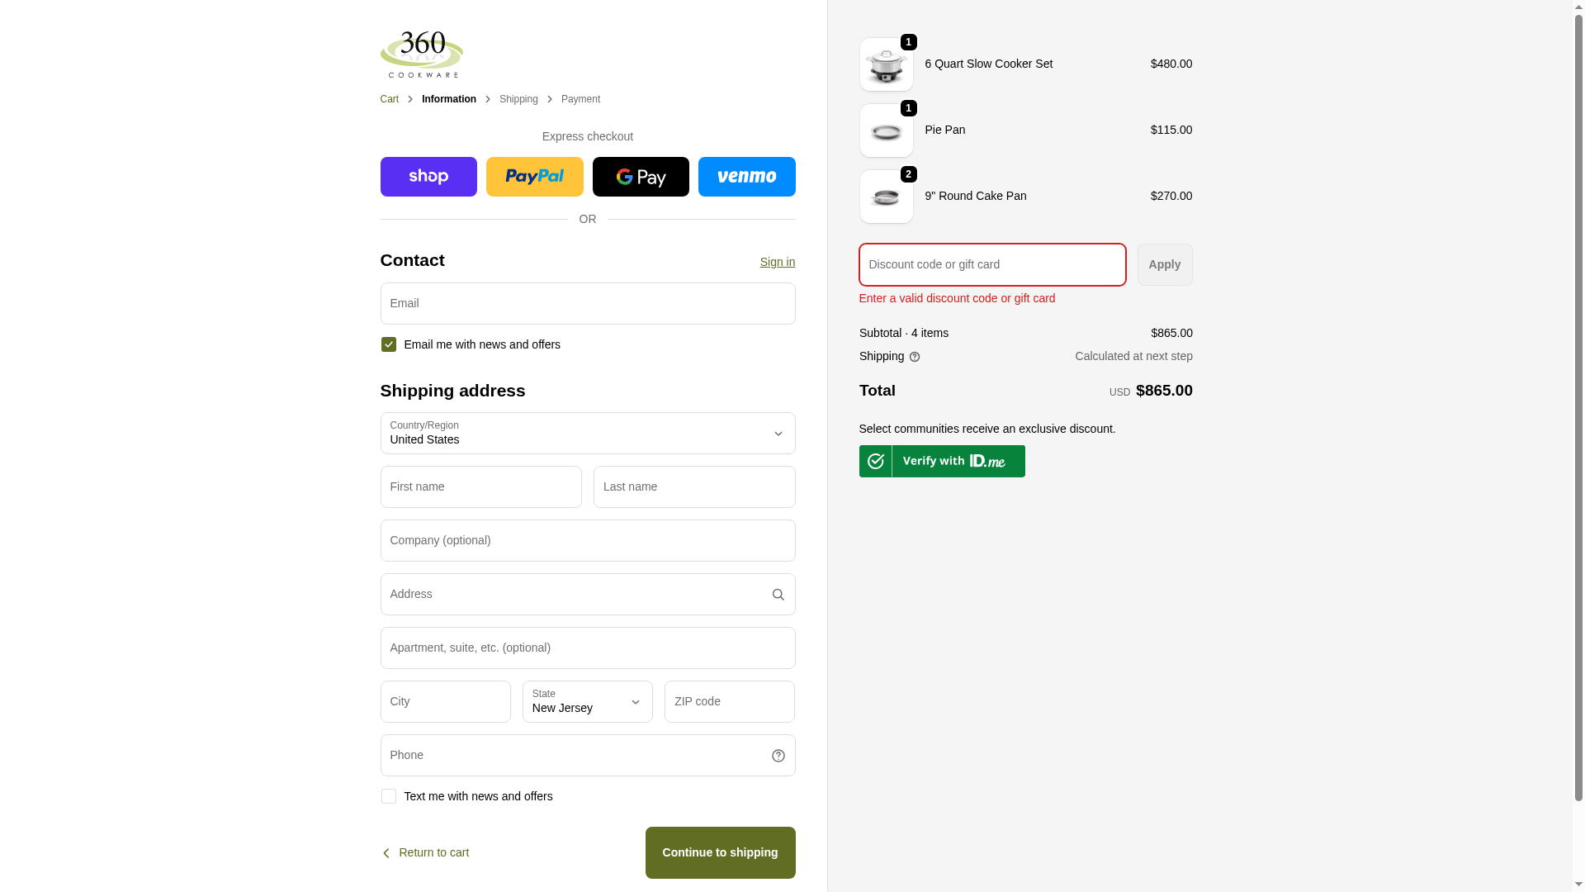Click the phone field help icon
This screenshot has height=892, width=1585.
click(x=778, y=756)
